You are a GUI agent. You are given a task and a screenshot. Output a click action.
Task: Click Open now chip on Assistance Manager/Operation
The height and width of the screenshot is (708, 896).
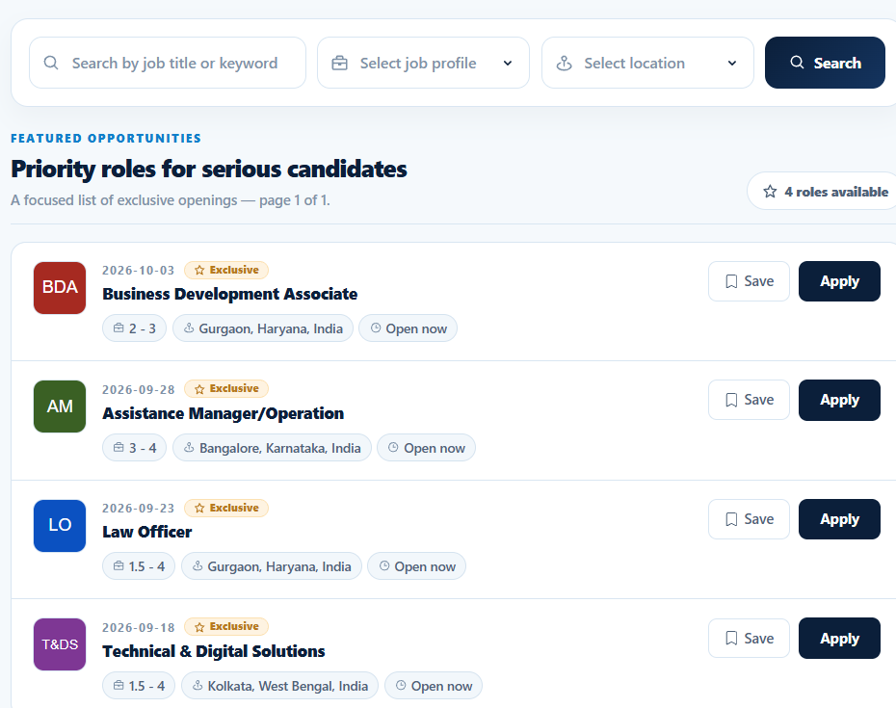pyautogui.click(x=426, y=448)
